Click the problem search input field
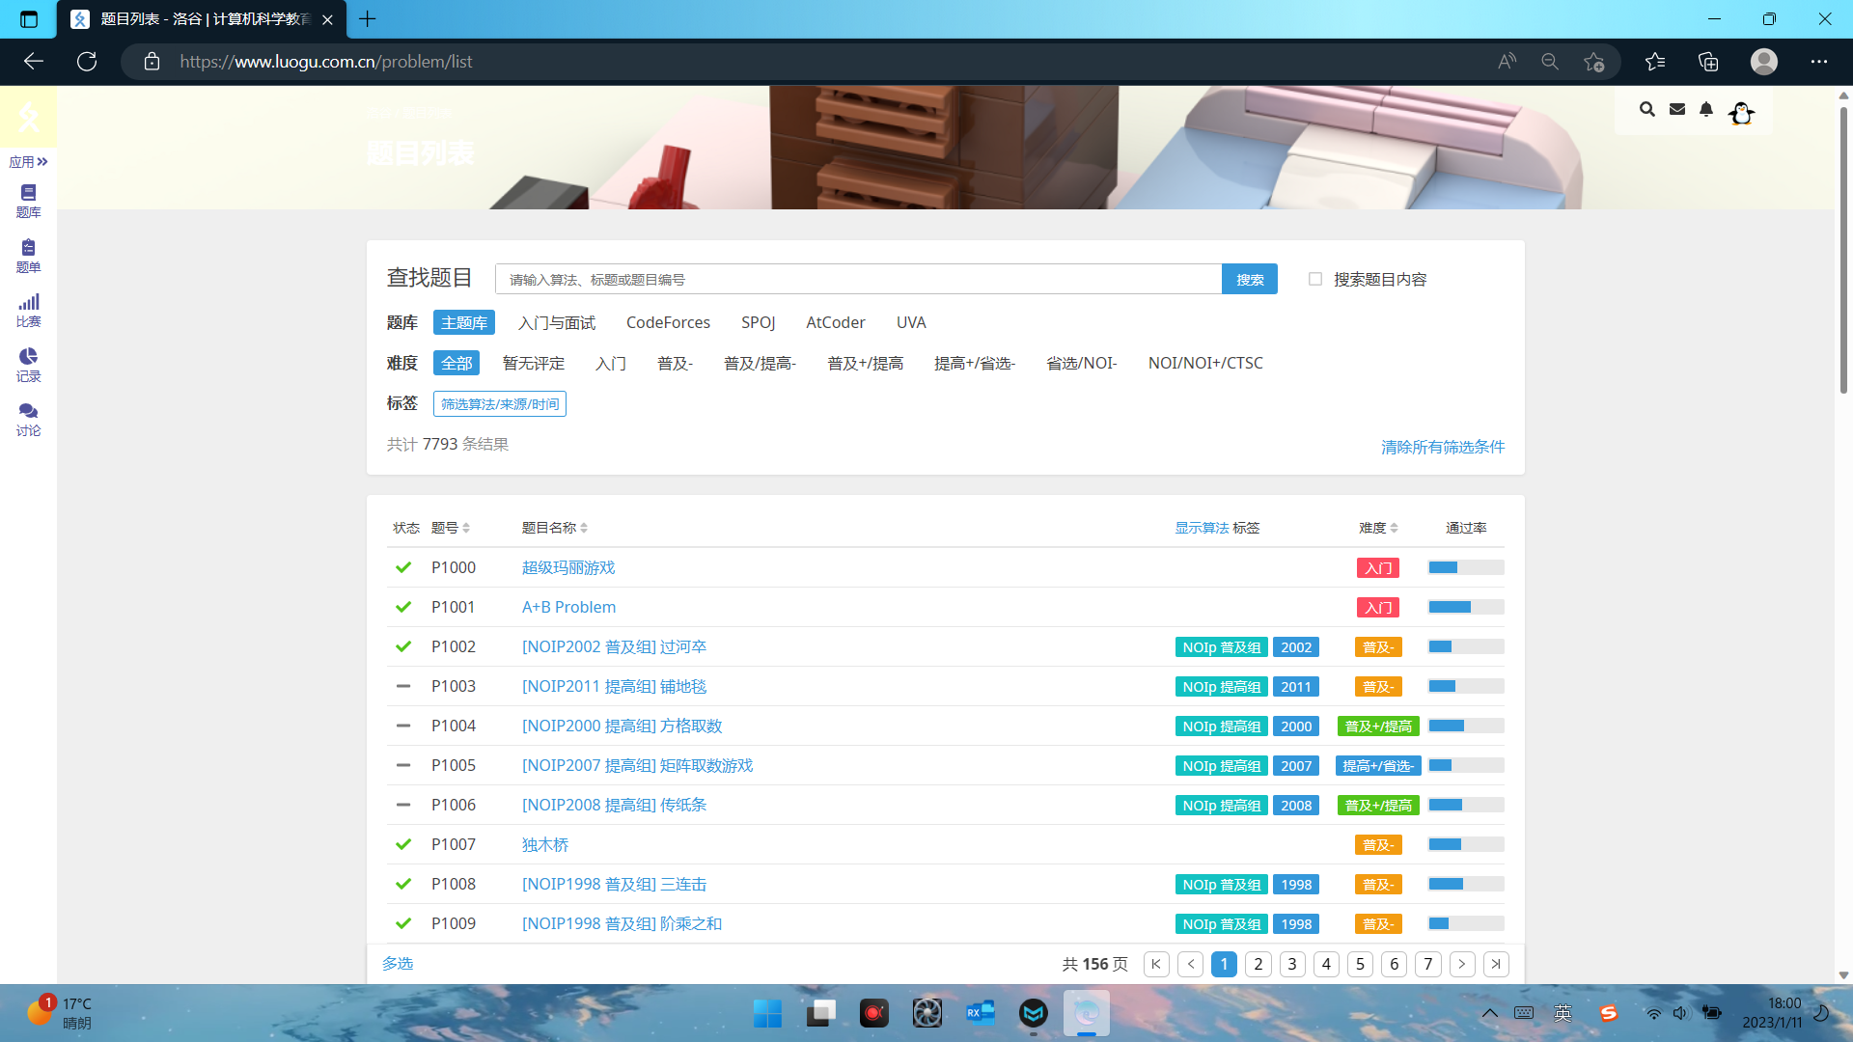The width and height of the screenshot is (1853, 1042). (857, 280)
